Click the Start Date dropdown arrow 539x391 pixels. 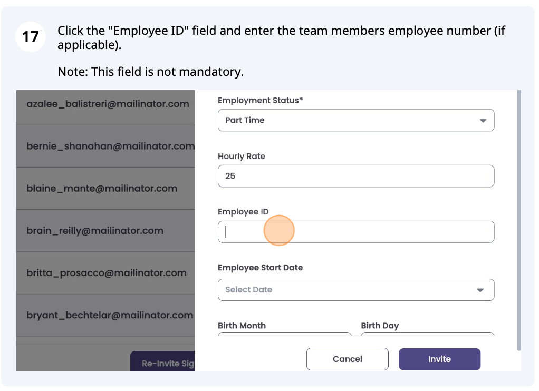pyautogui.click(x=480, y=290)
